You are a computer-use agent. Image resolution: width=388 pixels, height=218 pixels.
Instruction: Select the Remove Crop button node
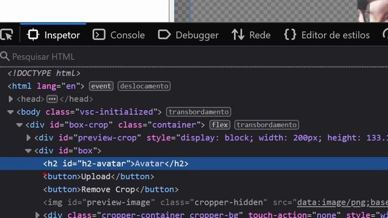(110, 190)
